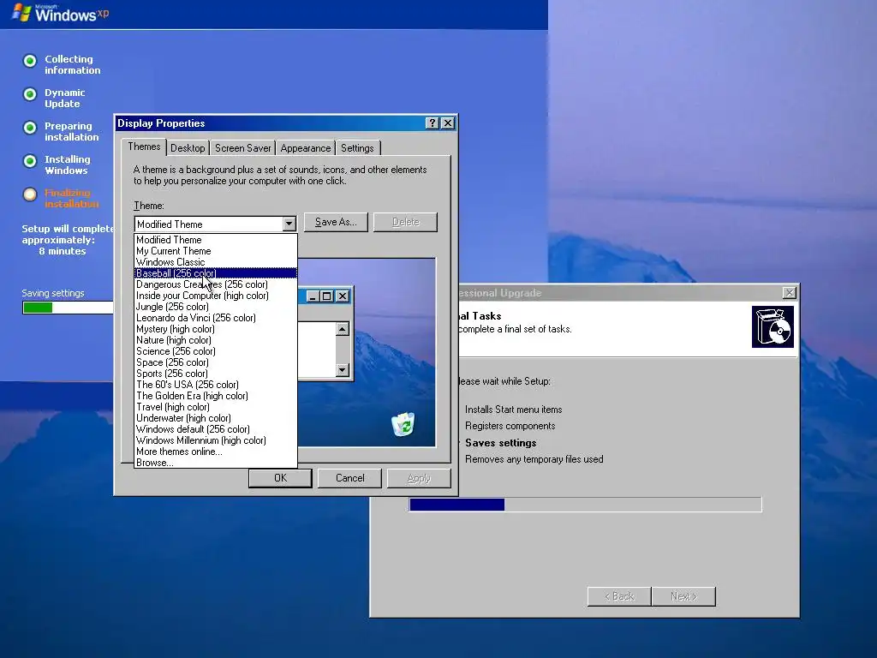Switch to the Themes tab
877x658 pixels.
(144, 147)
